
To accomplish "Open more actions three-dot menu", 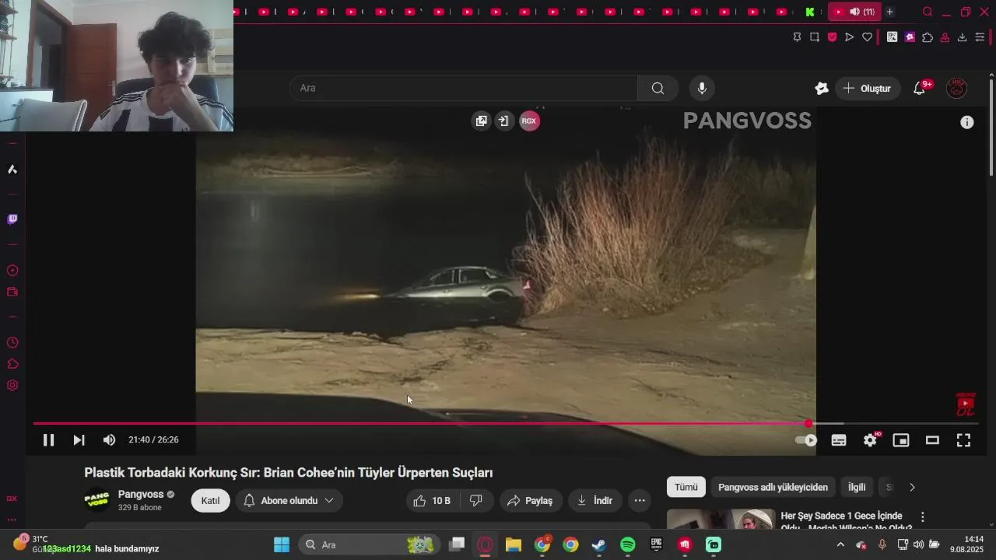I will pos(640,501).
